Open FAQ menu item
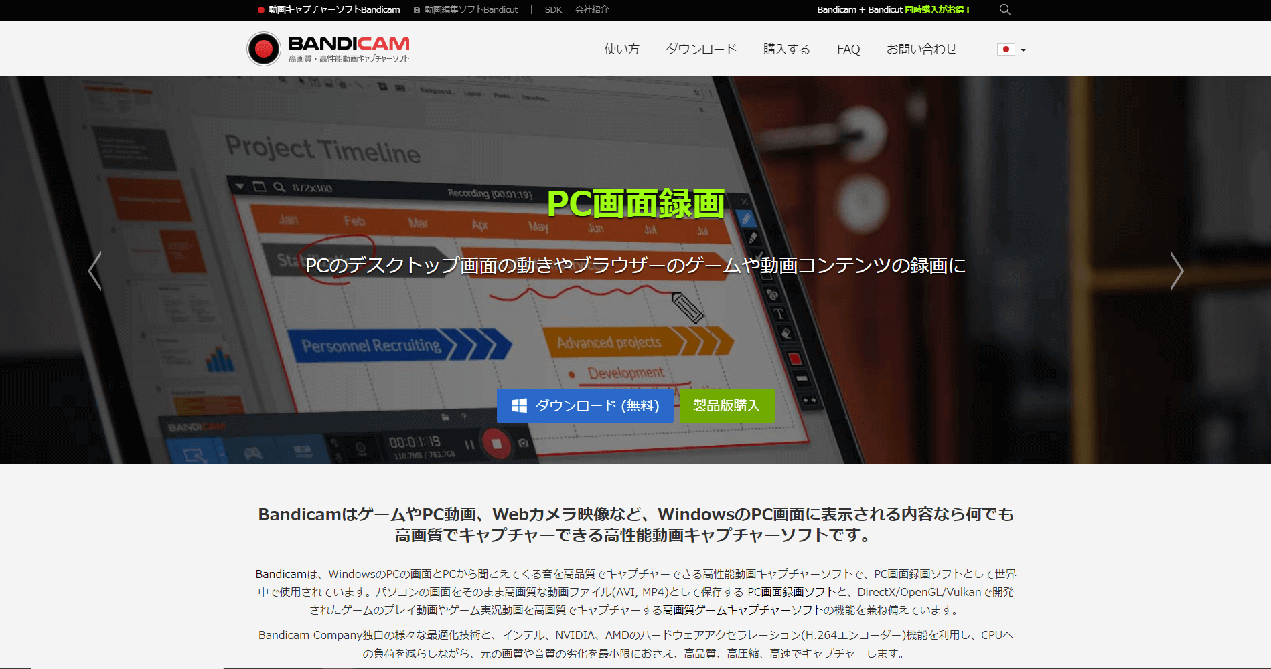 pyautogui.click(x=848, y=49)
